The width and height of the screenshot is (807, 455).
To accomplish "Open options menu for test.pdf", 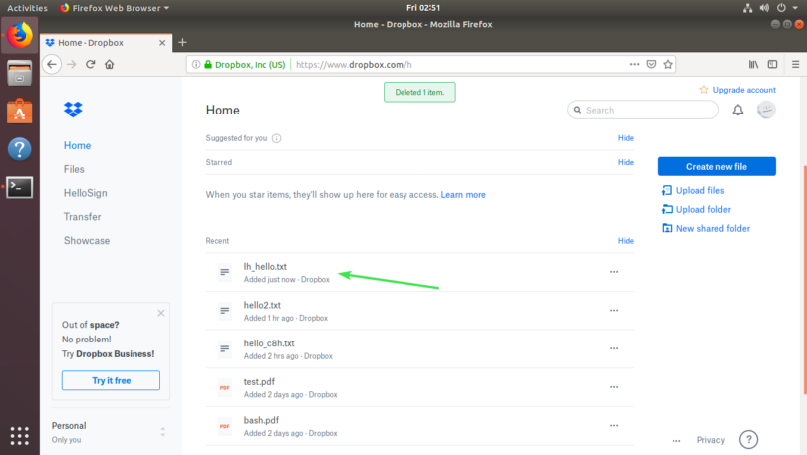I will click(x=614, y=387).
